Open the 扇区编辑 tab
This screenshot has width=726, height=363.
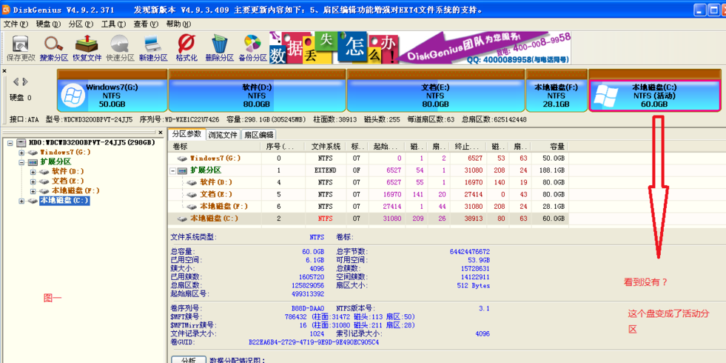click(x=258, y=135)
